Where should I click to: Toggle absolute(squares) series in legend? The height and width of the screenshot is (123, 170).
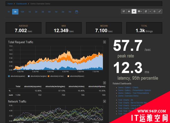point(17,76)
